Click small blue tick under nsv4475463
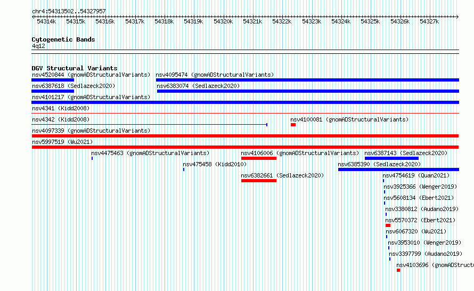This screenshot has height=291, width=474. (x=92, y=158)
